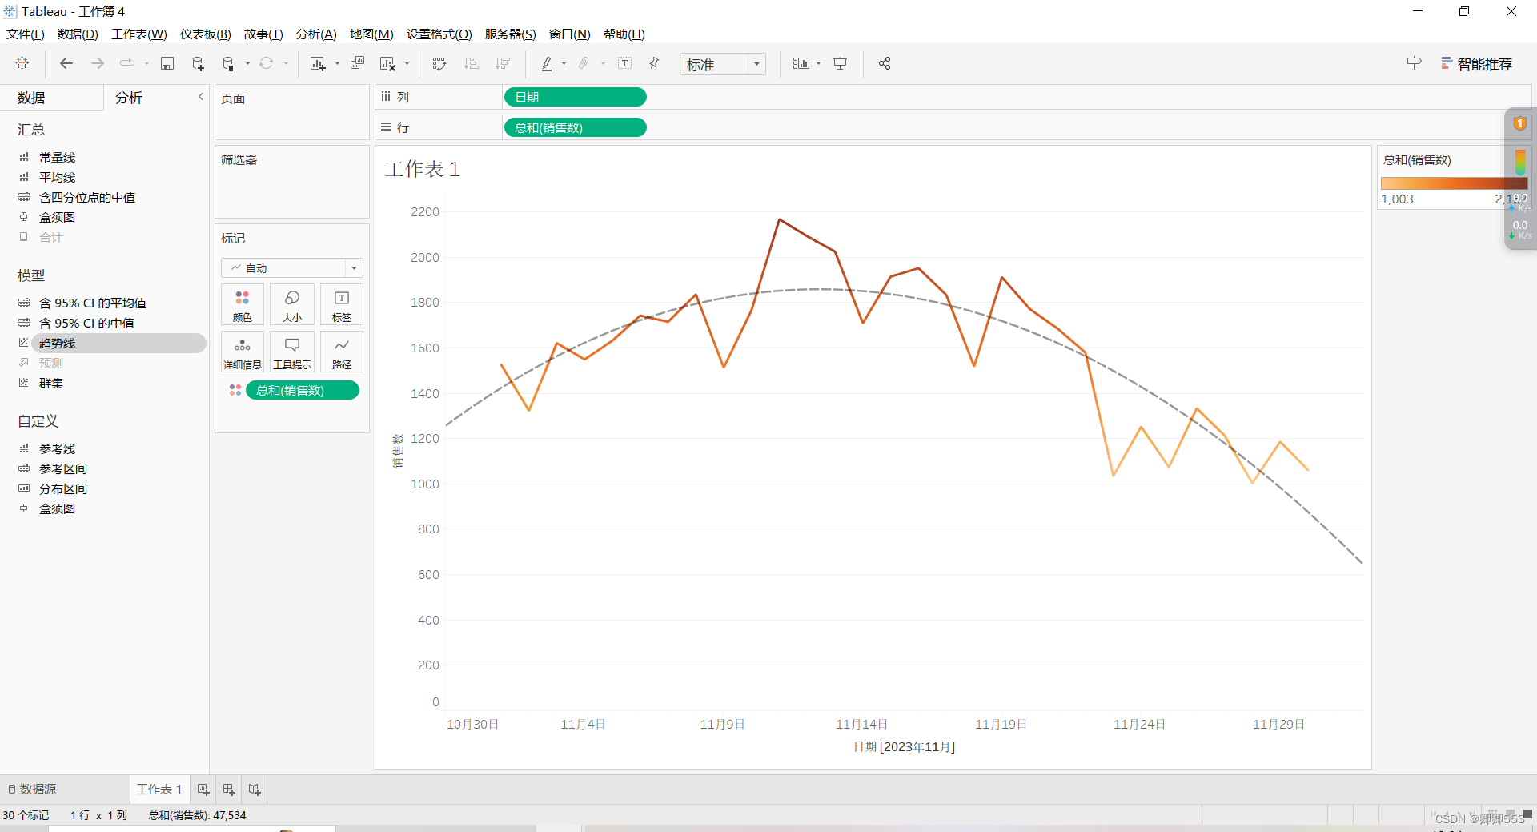Click the 工具提示 marks card button
The width and height of the screenshot is (1537, 832).
(292, 352)
